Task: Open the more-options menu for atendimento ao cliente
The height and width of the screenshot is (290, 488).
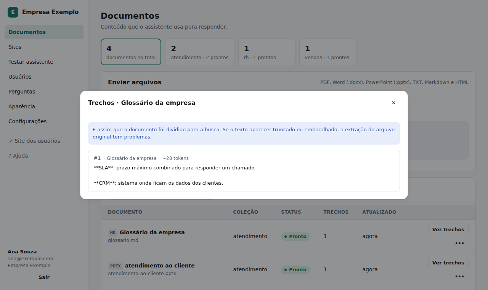Action: point(459,276)
